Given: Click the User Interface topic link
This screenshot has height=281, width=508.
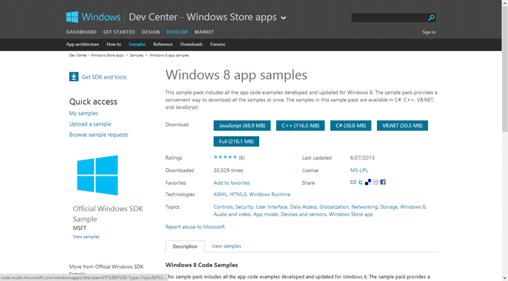Looking at the screenshot, I should (272, 207).
